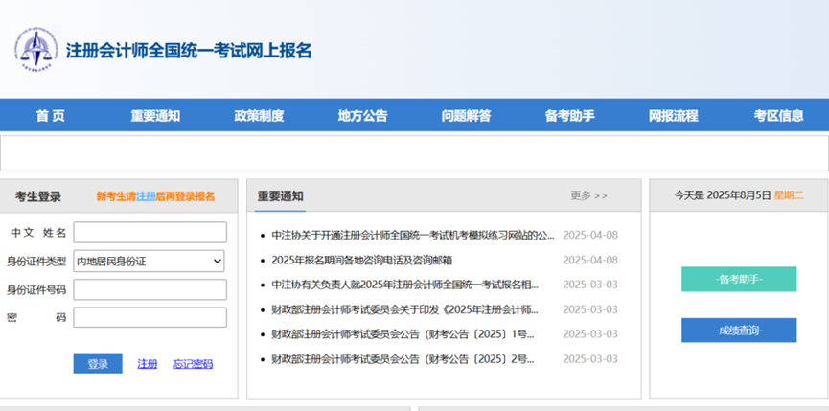Screen dimensions: 829x411
Task: Select 问题解答 in navigation
Action: [x=467, y=116]
